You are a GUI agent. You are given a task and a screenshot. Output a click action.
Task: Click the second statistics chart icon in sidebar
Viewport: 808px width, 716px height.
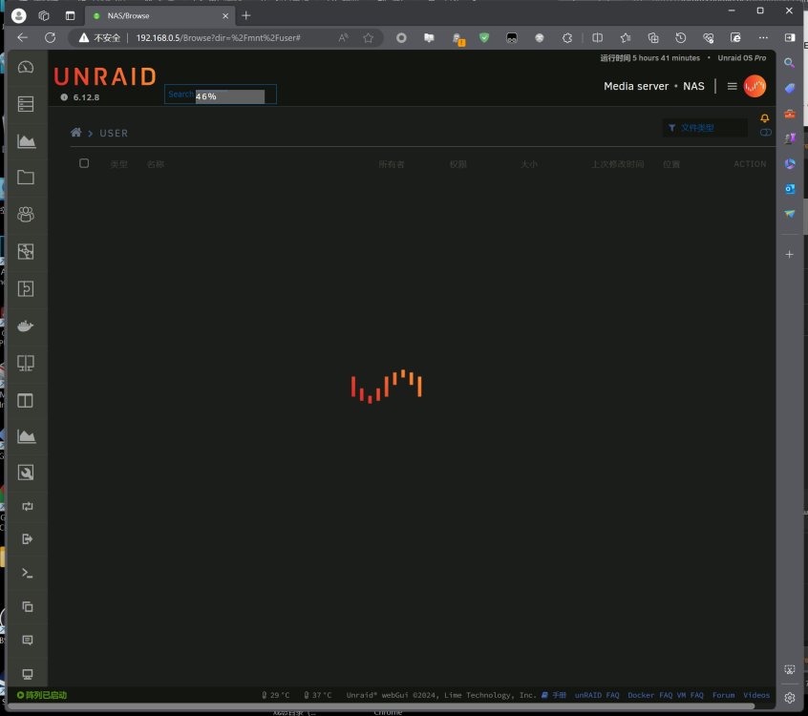point(26,436)
